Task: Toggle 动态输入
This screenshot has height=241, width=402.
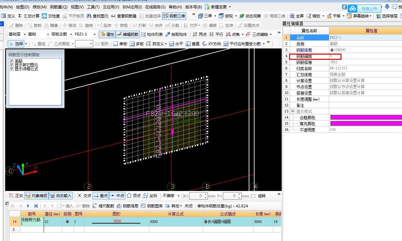Action: 60,196
